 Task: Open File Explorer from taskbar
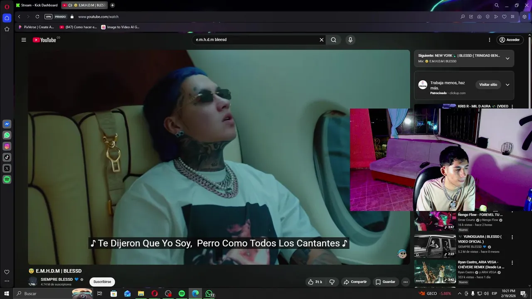click(141, 294)
